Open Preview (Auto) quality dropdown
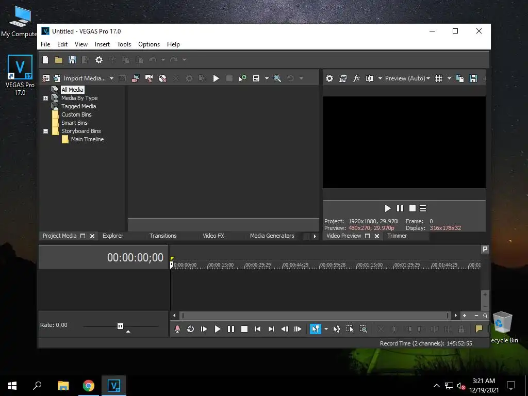 tap(407, 78)
